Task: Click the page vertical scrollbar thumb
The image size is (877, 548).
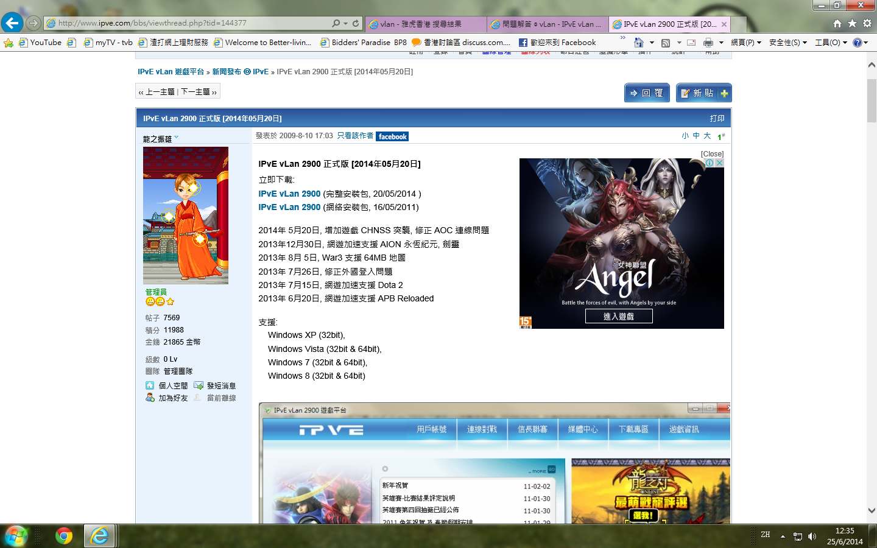Action: point(872,100)
